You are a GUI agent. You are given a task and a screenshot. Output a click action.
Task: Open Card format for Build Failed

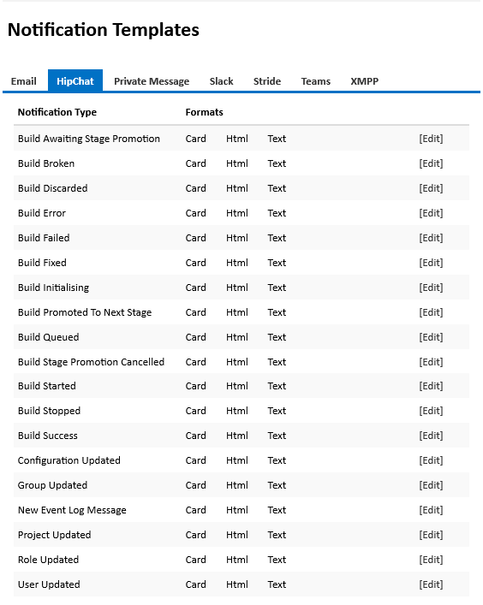[x=195, y=238]
